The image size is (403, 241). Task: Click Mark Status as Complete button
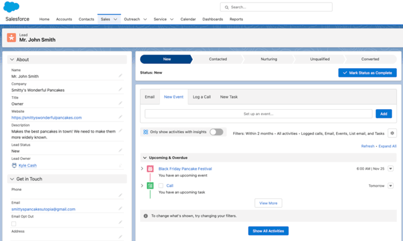click(367, 72)
